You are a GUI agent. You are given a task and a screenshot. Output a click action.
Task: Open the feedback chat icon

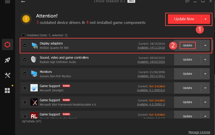pyautogui.click(x=187, y=1)
